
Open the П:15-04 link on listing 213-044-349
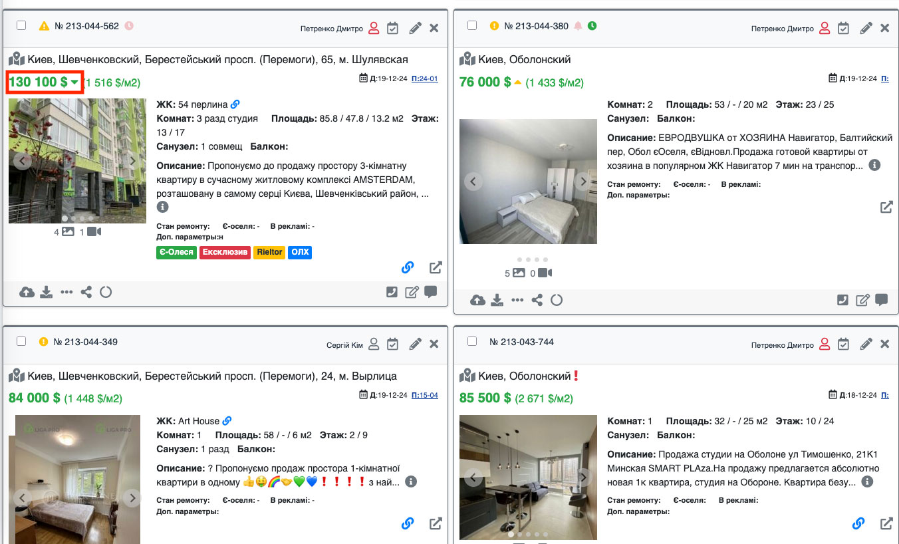click(425, 395)
